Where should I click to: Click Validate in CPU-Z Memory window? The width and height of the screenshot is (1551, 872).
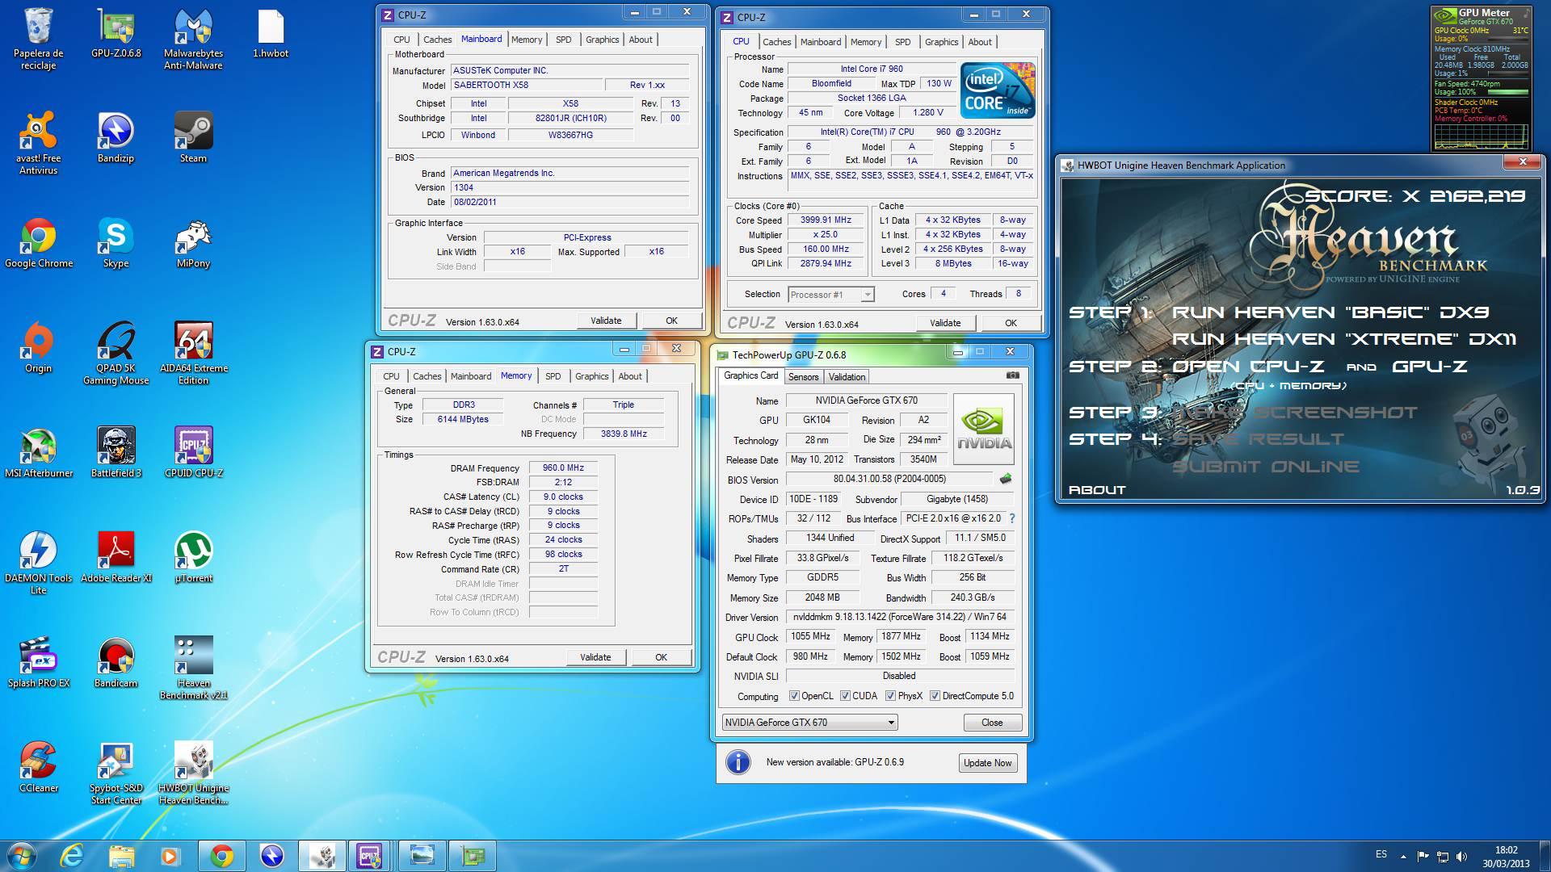[595, 657]
